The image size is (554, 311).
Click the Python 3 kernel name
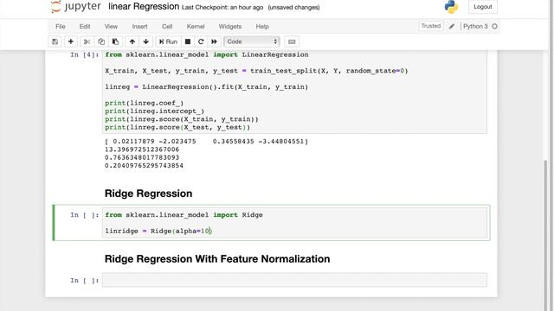(x=475, y=27)
